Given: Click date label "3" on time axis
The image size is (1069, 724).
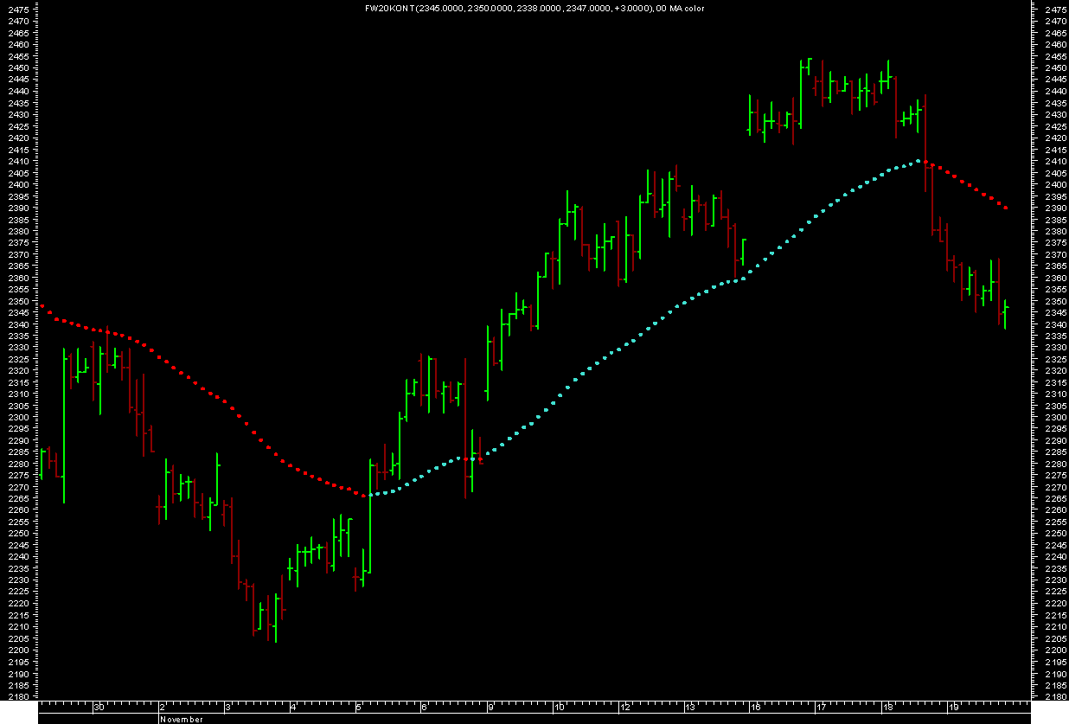Looking at the screenshot, I should 228,708.
